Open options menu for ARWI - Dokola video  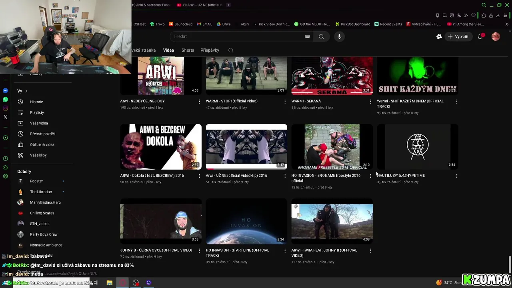(199, 176)
